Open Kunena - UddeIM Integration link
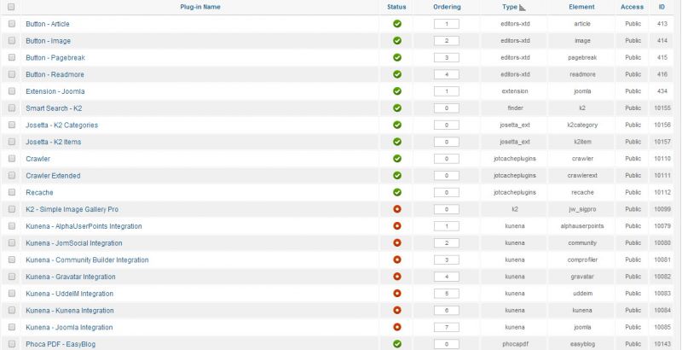682x350 pixels. pos(70,294)
